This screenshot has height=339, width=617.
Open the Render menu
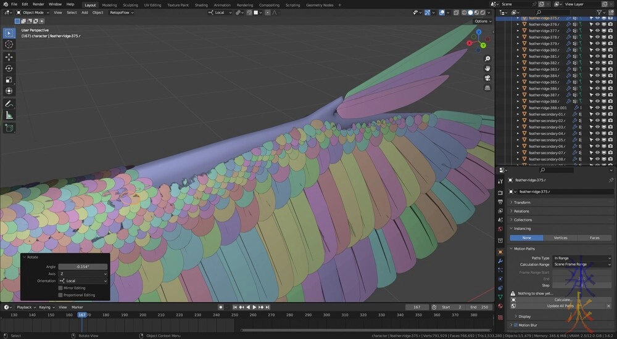tap(38, 4)
